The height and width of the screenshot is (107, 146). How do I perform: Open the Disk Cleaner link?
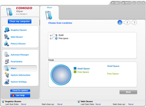(17, 37)
